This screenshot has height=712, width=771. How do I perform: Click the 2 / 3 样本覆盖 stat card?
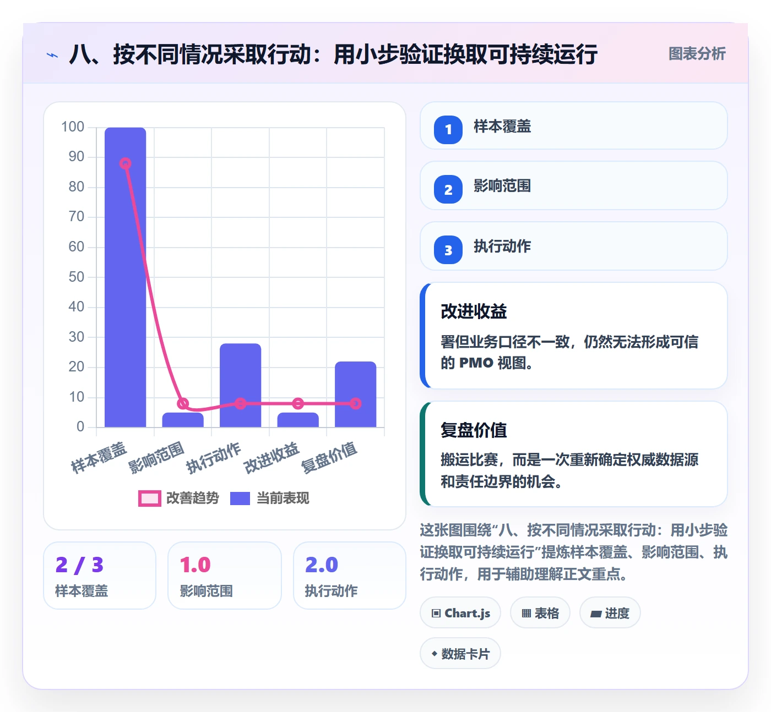pos(100,576)
